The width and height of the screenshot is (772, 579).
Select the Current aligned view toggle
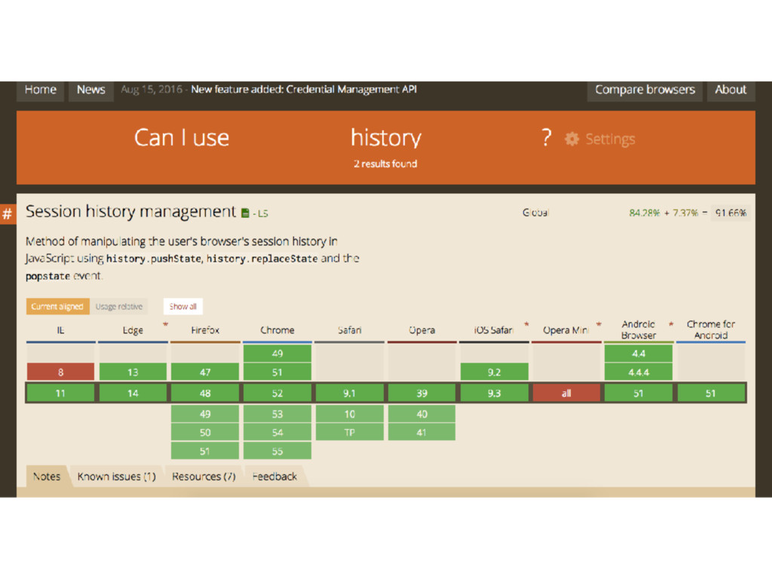click(57, 306)
